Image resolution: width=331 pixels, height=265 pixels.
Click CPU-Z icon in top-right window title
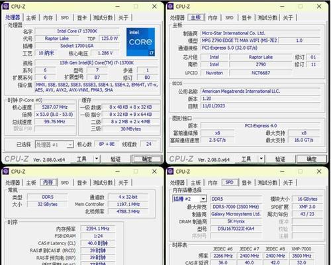coord(170,7)
